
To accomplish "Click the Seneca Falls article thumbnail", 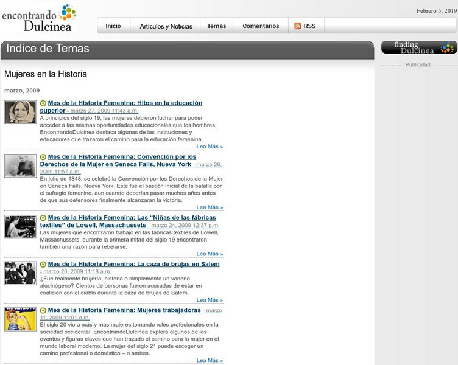I will [x=21, y=165].
